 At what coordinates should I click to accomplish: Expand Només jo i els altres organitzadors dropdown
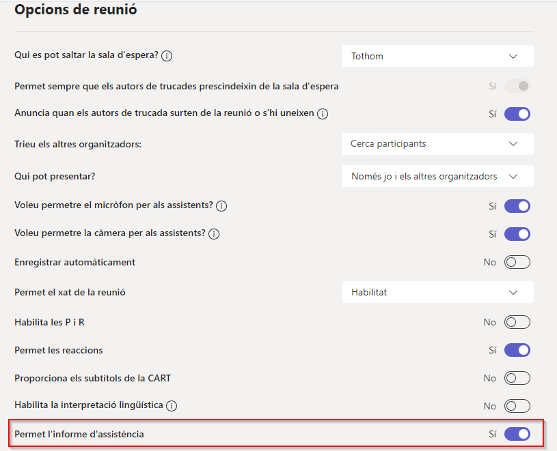tap(437, 176)
